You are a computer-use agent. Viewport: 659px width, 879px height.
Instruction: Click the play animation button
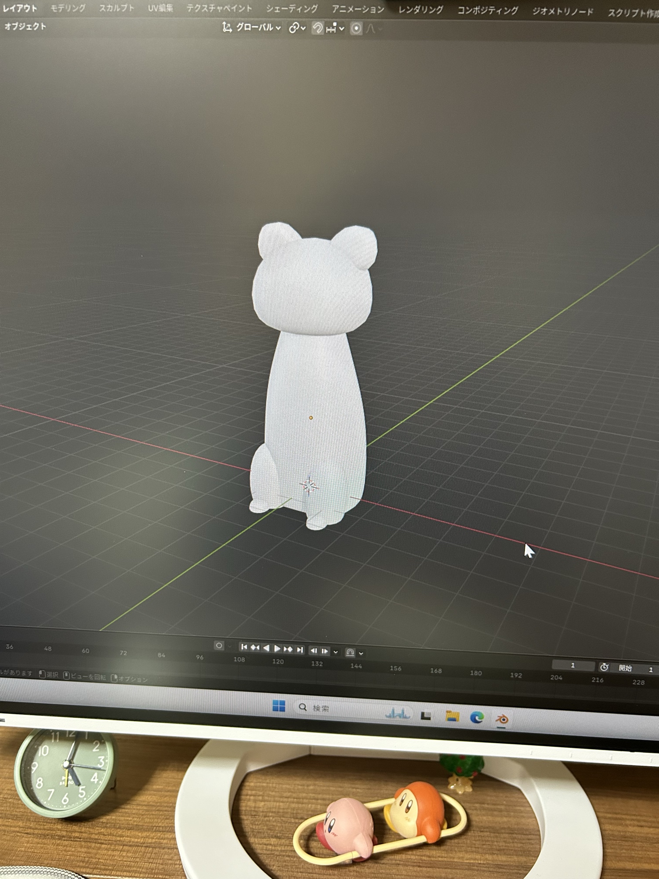pos(277,649)
